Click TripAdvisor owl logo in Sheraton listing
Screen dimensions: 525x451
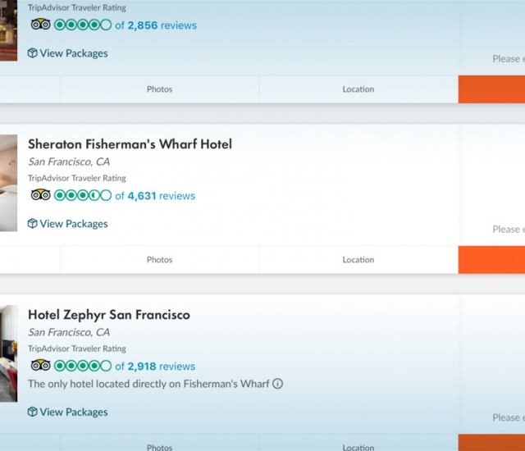pos(40,194)
